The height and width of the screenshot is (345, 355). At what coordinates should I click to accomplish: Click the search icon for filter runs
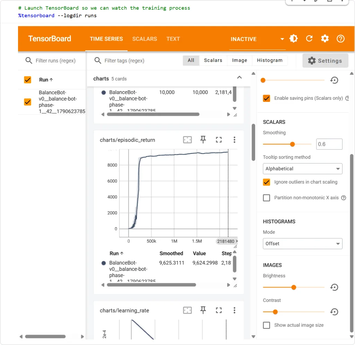pos(29,60)
